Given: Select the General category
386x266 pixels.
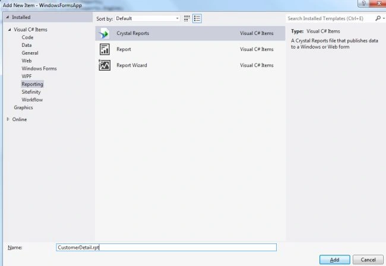Looking at the screenshot, I should [x=30, y=53].
